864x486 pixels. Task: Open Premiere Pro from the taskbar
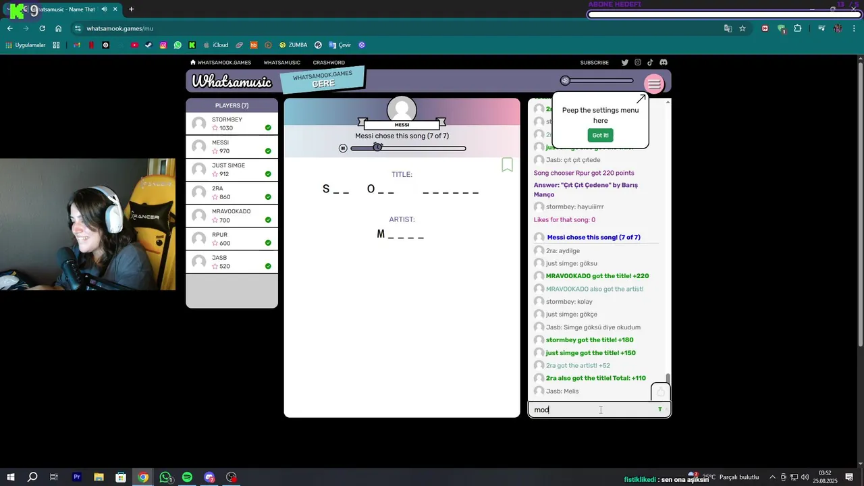pyautogui.click(x=76, y=477)
